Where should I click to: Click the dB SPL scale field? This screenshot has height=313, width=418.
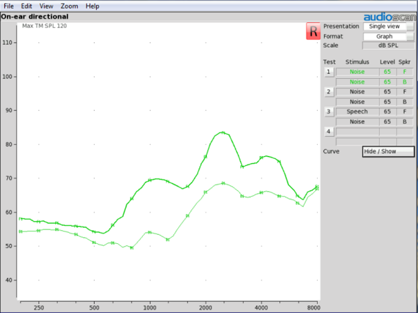(388, 45)
